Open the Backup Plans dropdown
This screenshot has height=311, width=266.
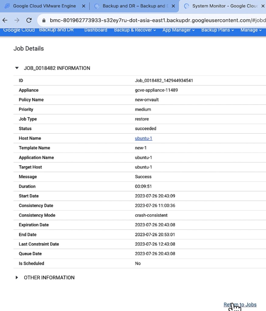(218, 30)
